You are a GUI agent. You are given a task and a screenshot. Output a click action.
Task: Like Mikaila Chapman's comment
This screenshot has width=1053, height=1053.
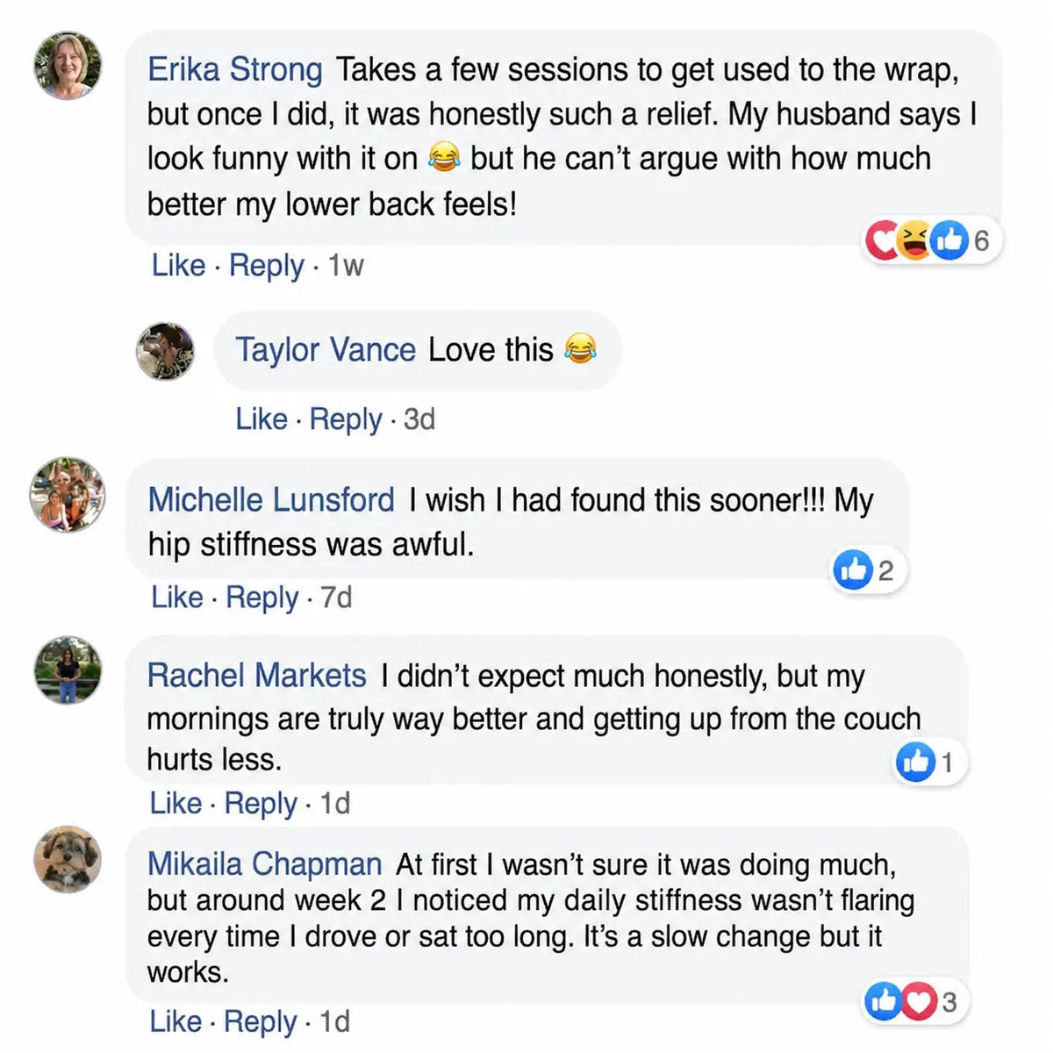[x=175, y=1021]
